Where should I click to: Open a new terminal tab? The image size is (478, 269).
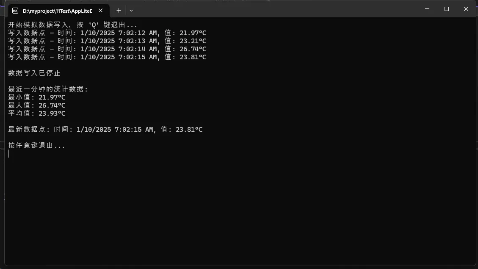pos(119,10)
